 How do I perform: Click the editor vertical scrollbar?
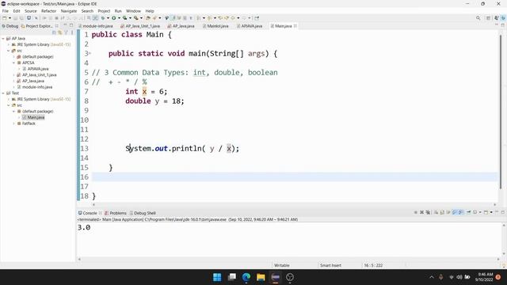501,112
